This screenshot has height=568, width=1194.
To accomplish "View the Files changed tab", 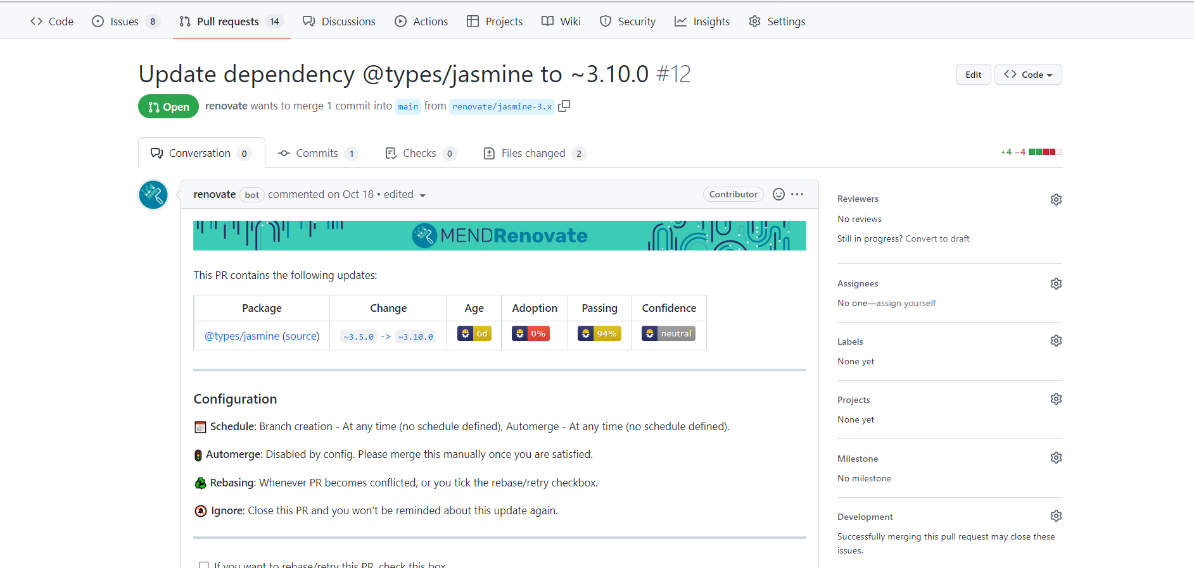I will click(535, 153).
